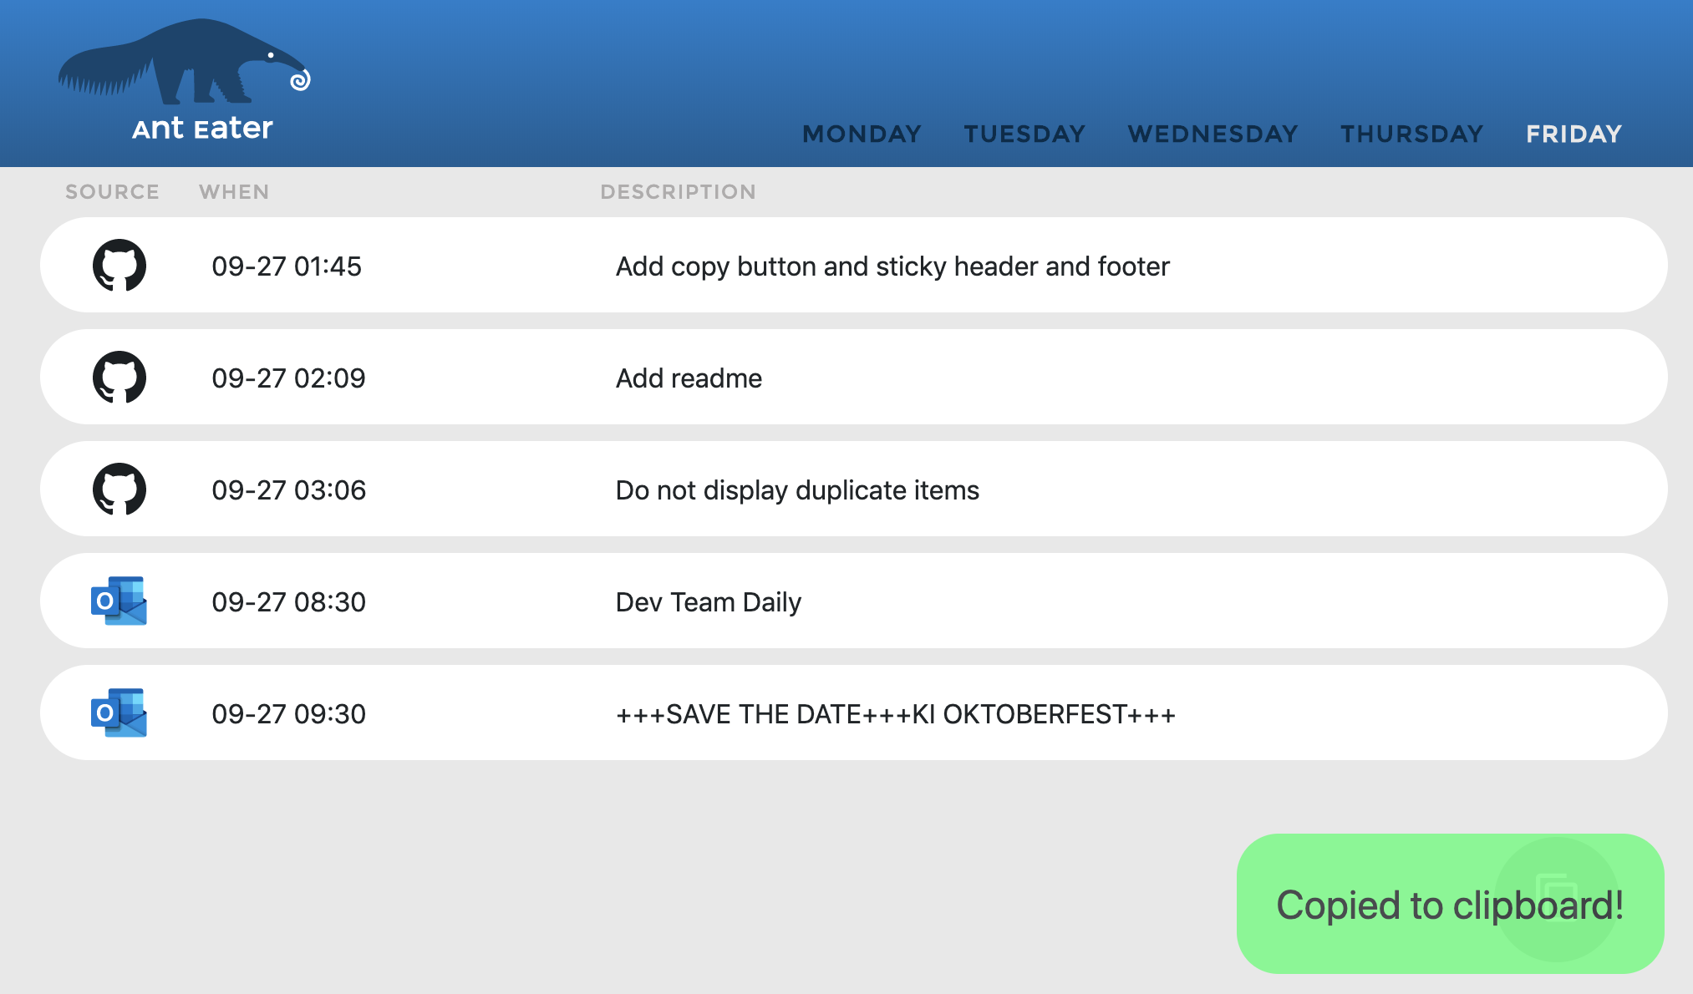Click 'Do not display duplicate items' text
The height and width of the screenshot is (994, 1693).
pyautogui.click(x=796, y=490)
